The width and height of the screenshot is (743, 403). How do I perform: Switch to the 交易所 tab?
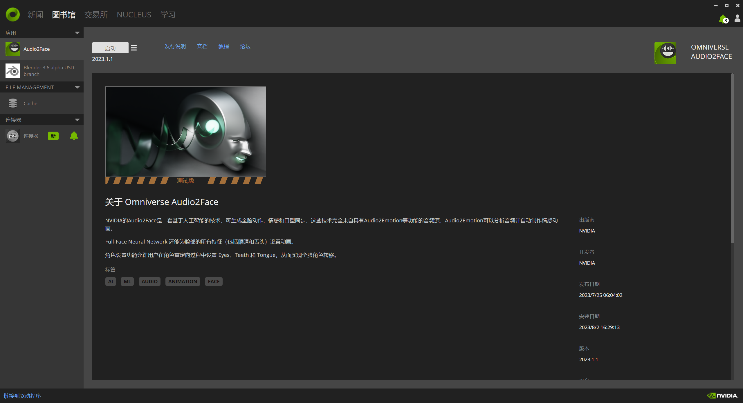pos(96,14)
